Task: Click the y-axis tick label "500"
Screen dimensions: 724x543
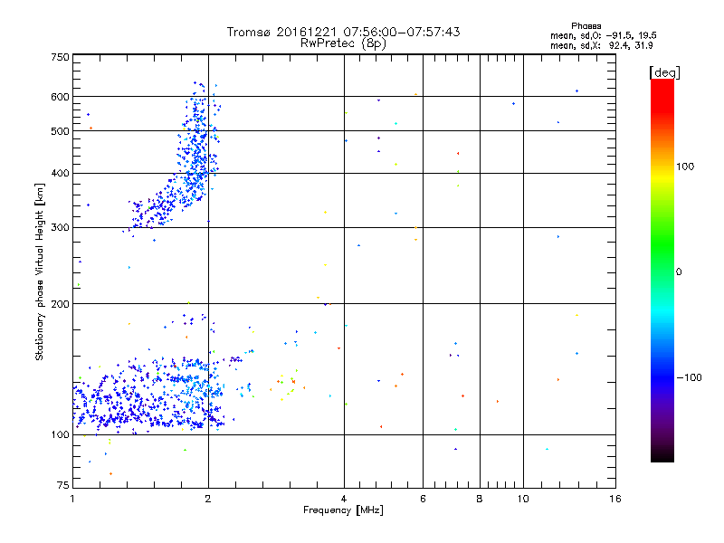Action: (x=60, y=131)
